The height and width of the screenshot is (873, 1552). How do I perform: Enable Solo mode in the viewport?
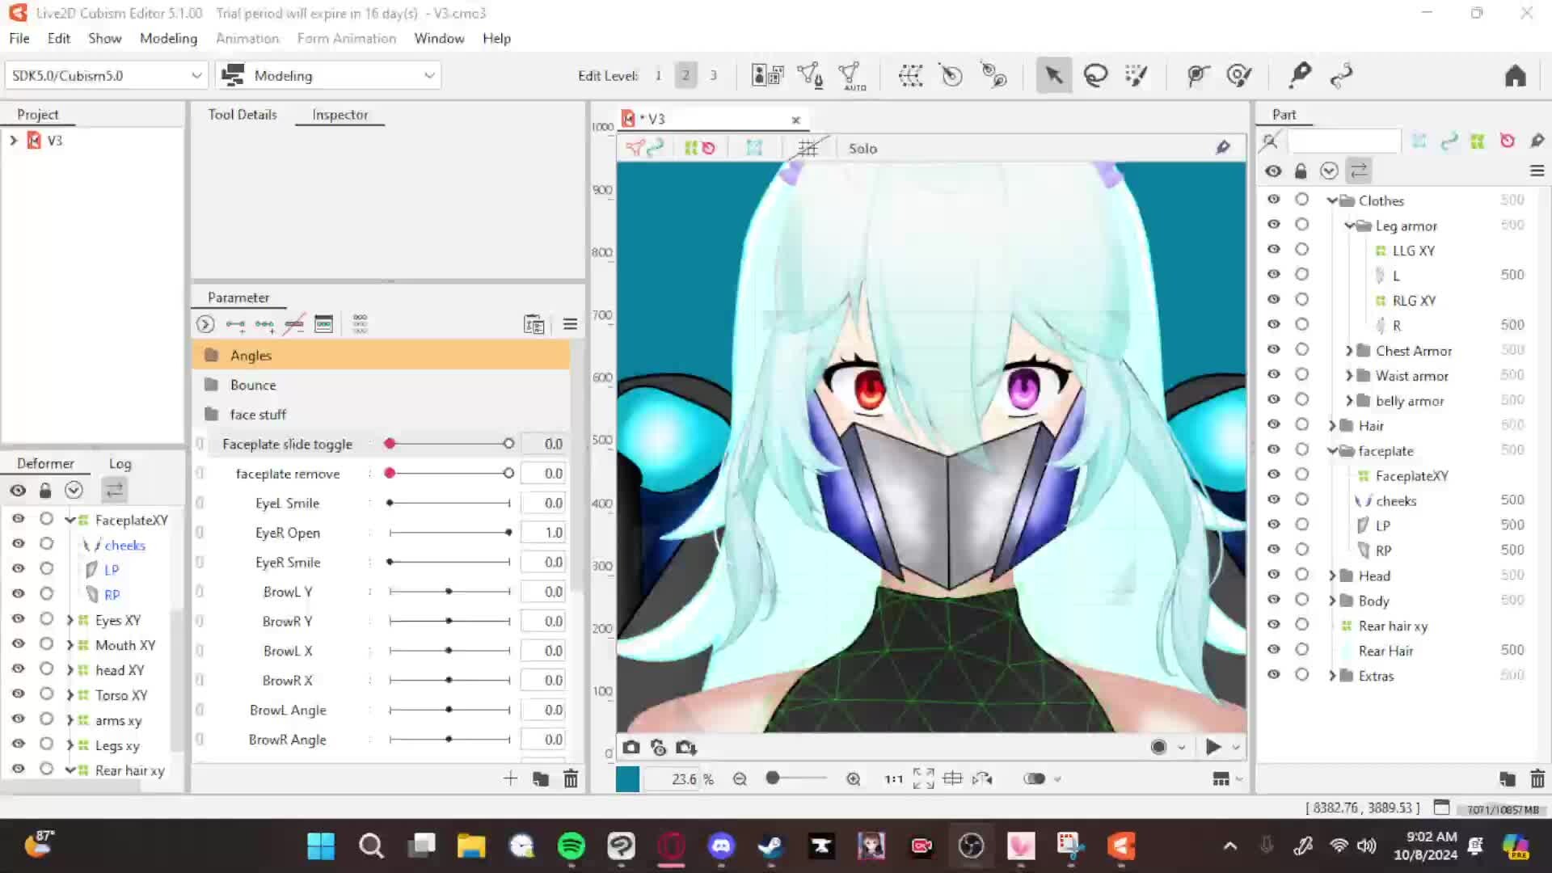point(862,148)
